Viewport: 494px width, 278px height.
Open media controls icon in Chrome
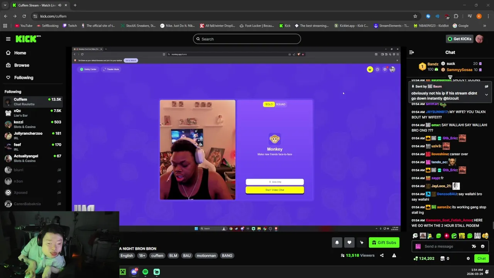coord(470,16)
